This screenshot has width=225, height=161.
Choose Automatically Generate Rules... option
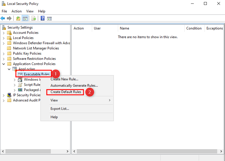click(x=77, y=86)
